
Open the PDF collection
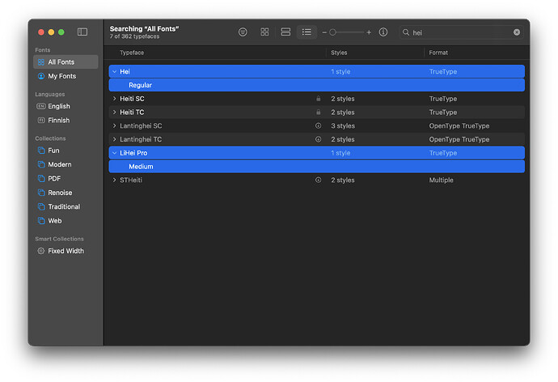coord(66,178)
